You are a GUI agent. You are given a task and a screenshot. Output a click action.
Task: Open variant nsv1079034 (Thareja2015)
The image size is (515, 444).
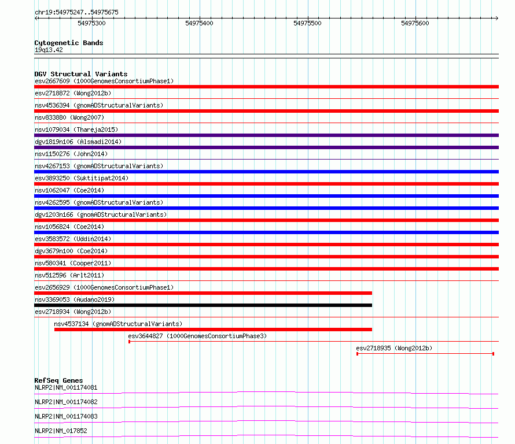(76, 129)
